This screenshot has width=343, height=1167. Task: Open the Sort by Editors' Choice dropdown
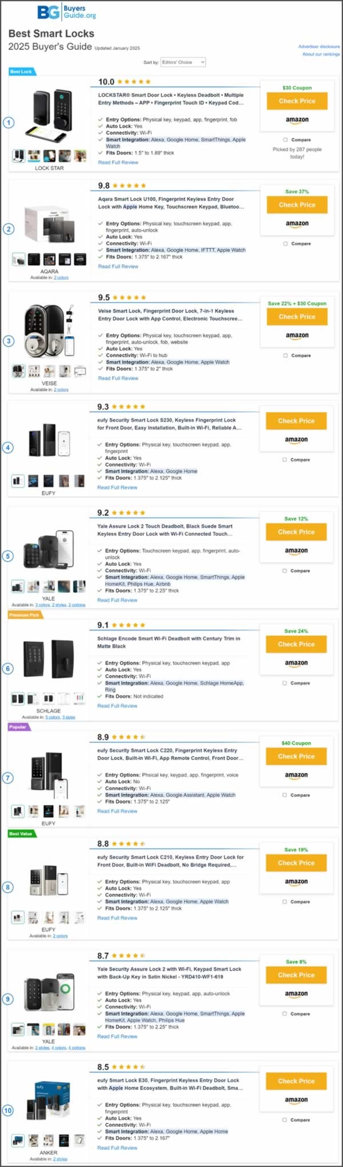point(182,62)
